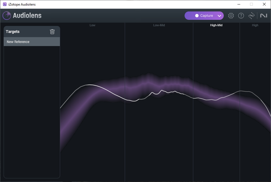Image resolution: width=271 pixels, height=182 pixels.
Task: Click the Targets panel heading
Action: [13, 32]
